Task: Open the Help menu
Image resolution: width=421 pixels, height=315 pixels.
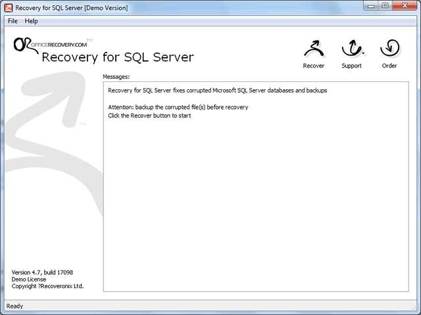Action: point(31,21)
